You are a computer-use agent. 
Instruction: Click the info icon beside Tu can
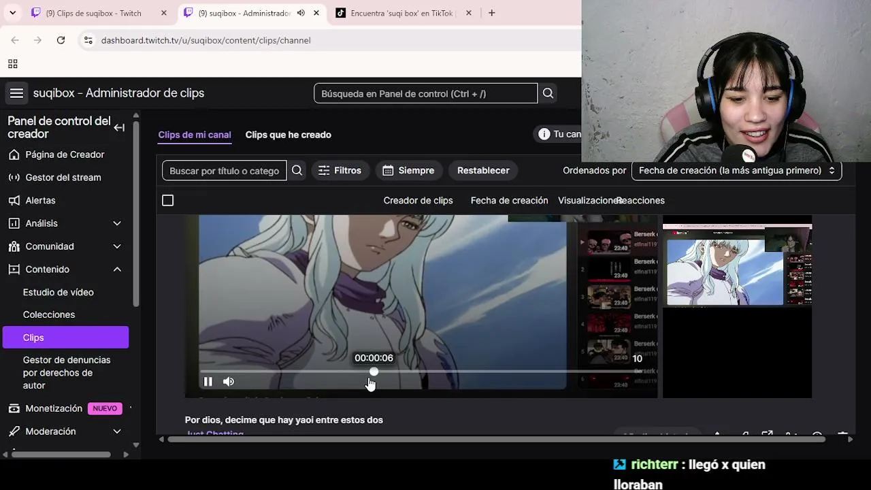544,134
